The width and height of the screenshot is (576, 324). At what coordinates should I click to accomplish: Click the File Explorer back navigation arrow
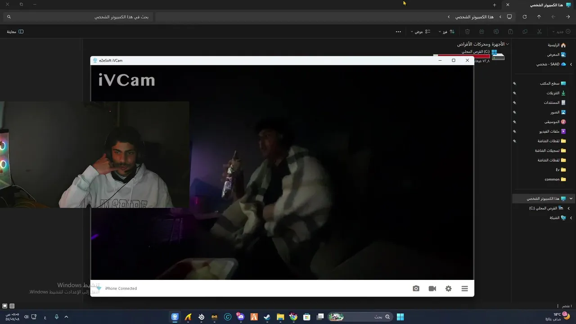(568, 17)
